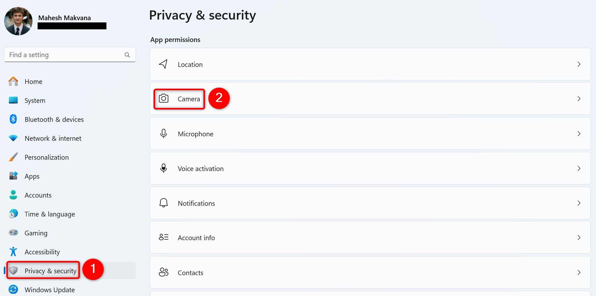The image size is (596, 296).
Task: Click the Account info icon
Action: [x=163, y=238]
